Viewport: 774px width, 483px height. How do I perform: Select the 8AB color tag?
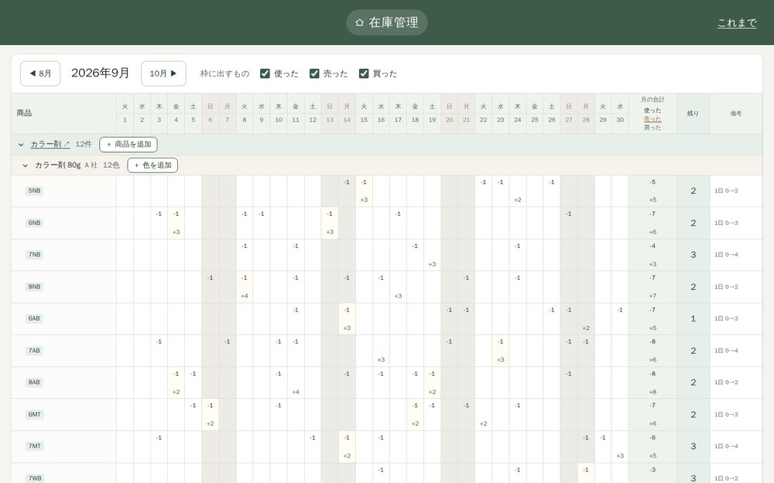34,383
